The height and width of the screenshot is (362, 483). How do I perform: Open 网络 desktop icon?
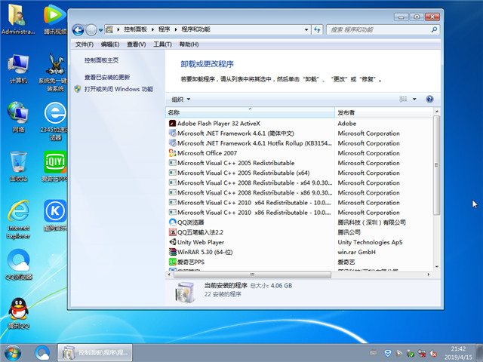(x=18, y=118)
